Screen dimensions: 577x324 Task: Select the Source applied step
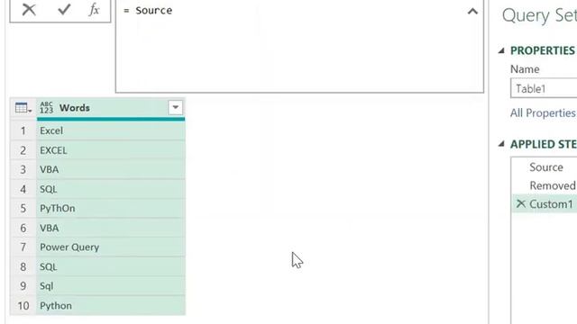tap(546, 167)
